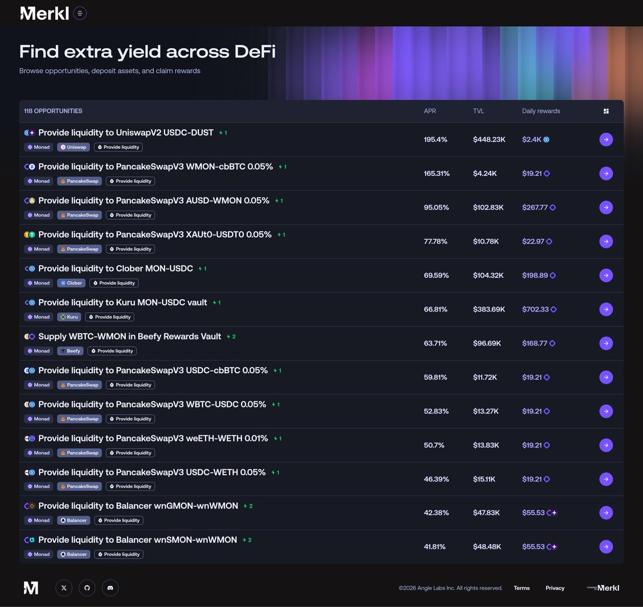Open Terms link in footer
Image resolution: width=643 pixels, height=607 pixels.
click(521, 588)
